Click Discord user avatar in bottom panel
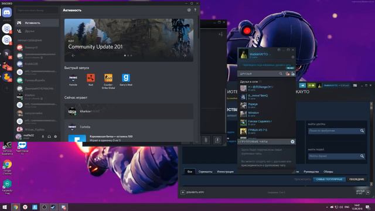 (19, 137)
